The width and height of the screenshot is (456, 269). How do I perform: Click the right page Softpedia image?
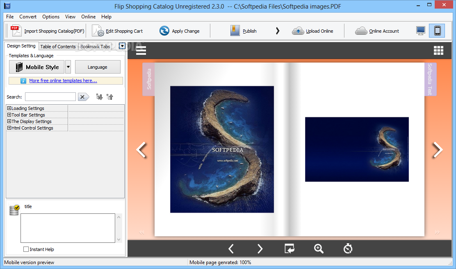coord(357,149)
